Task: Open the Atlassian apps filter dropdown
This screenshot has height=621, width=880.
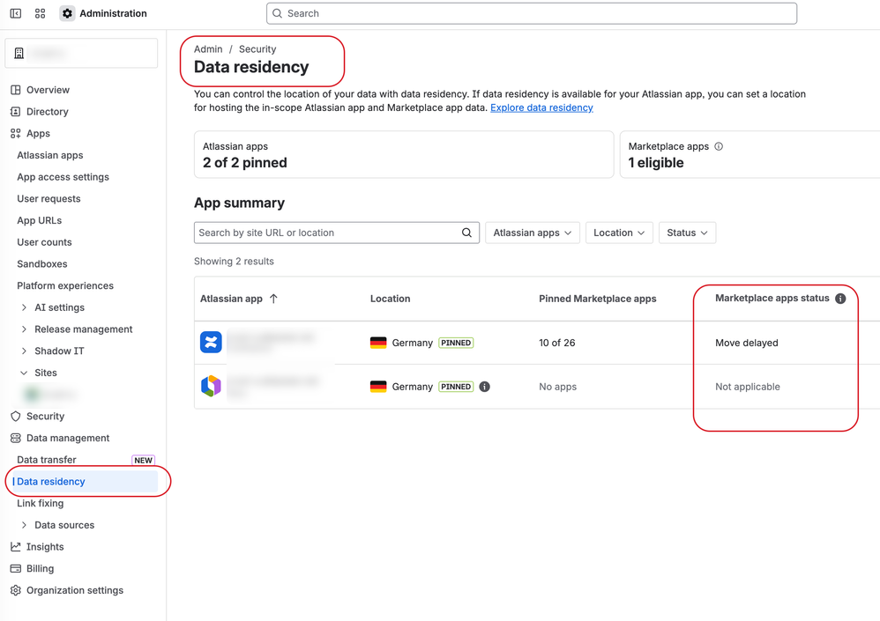Action: 532,233
